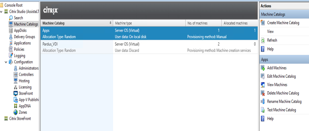Click 'Provisioning method: Machine creation services' text
Screen dimensions: 309x131
coord(219,50)
